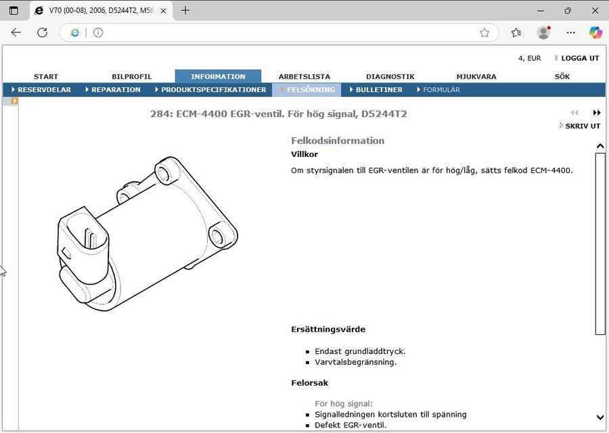Viewport: 609px width, 433px height.
Task: Open browser settings and more menu
Action: (x=570, y=32)
